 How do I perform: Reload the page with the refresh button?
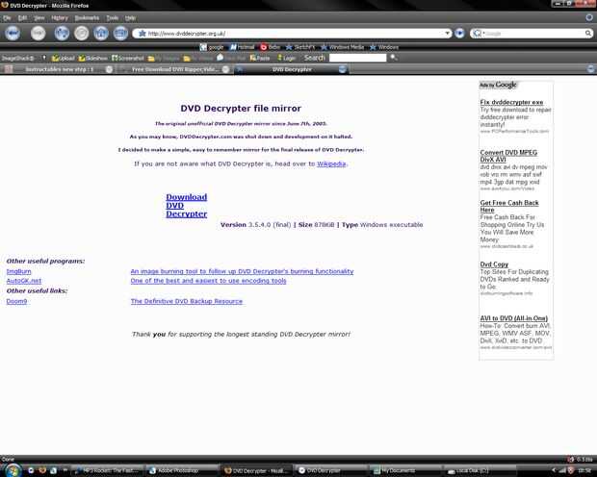(x=62, y=34)
